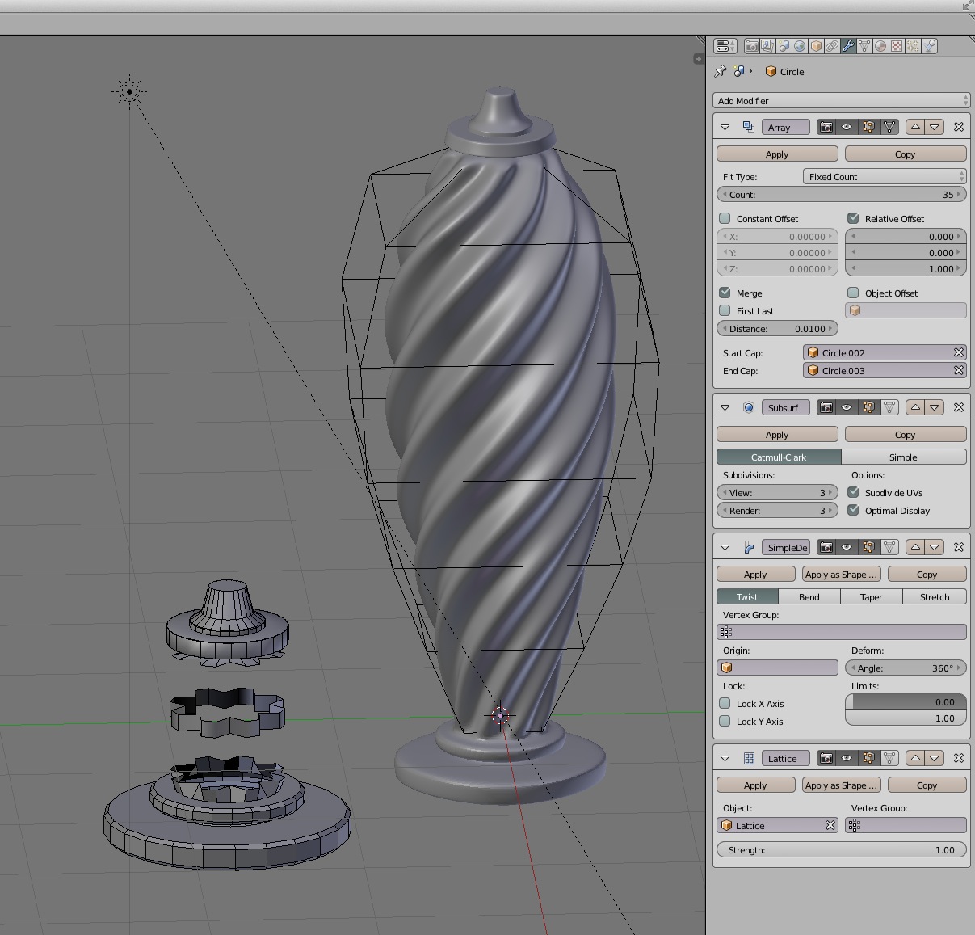Click the pin icon beside the Circle breadcrumb
The image size is (975, 935).
pos(721,71)
